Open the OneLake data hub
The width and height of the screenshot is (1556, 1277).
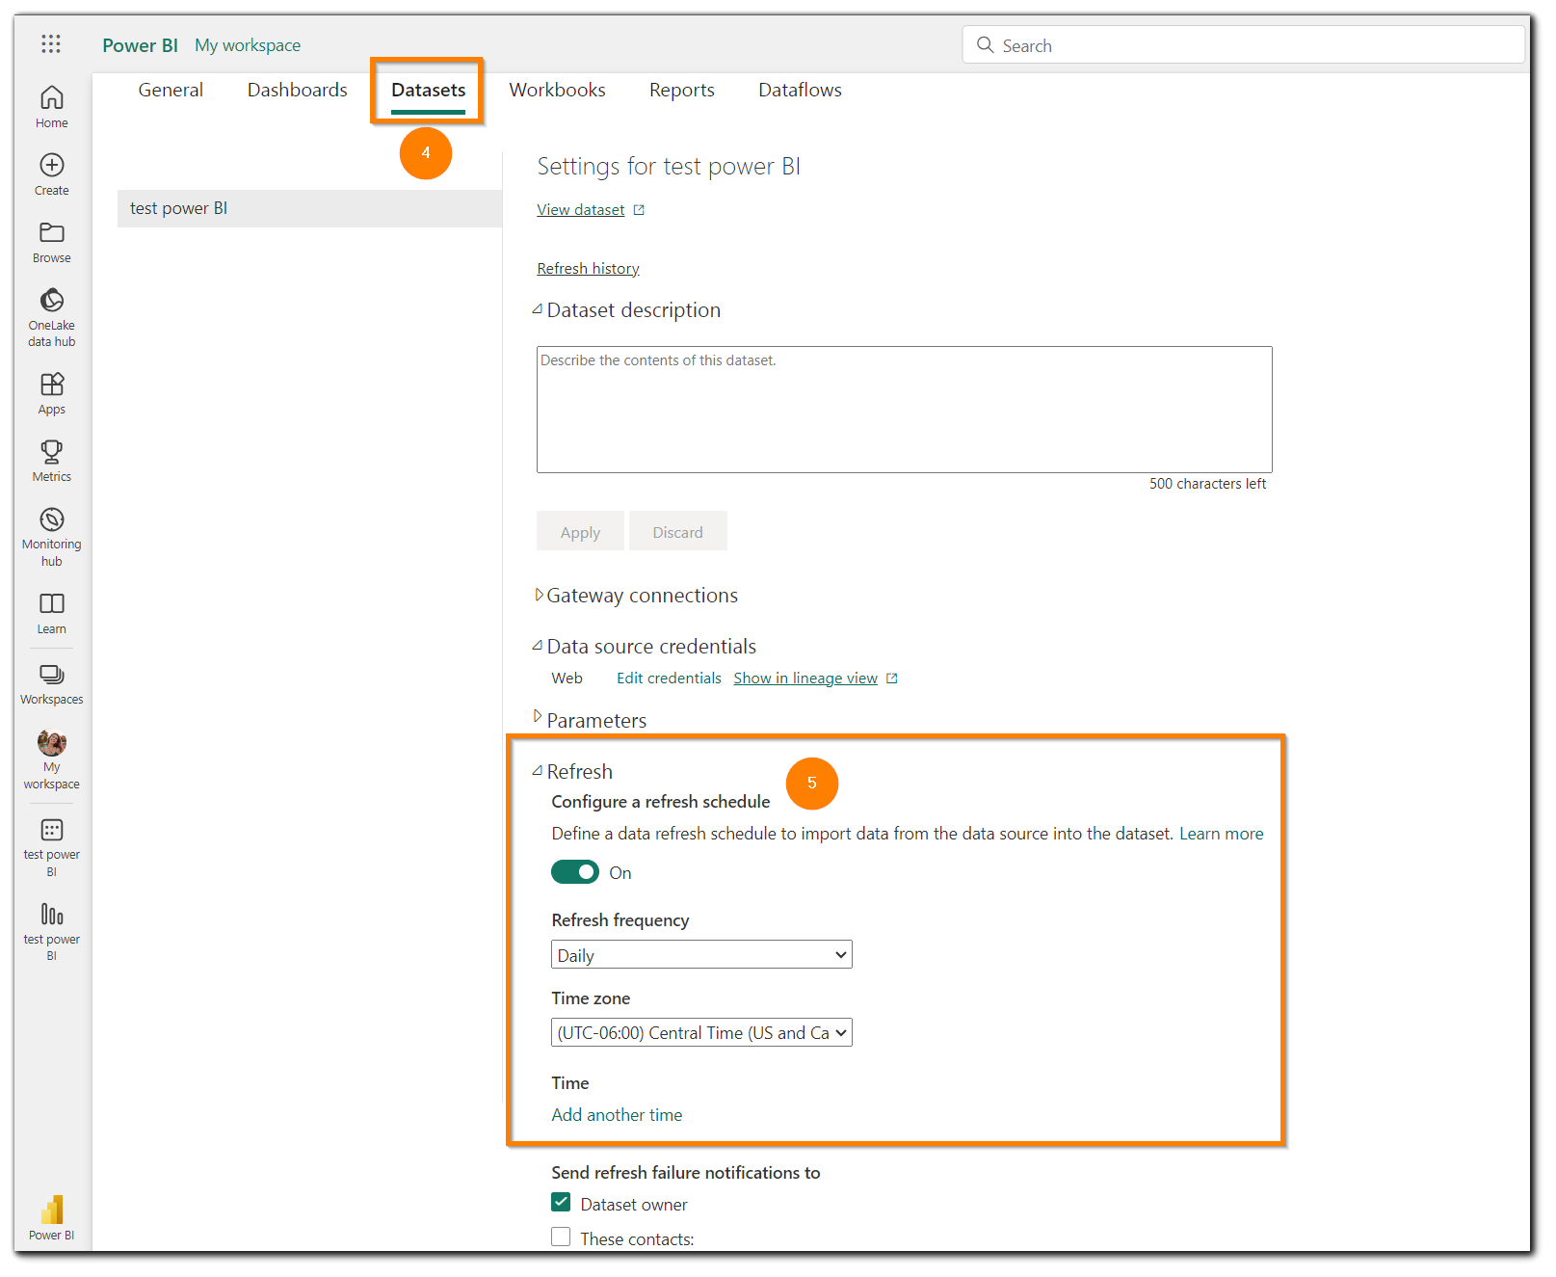52,317
